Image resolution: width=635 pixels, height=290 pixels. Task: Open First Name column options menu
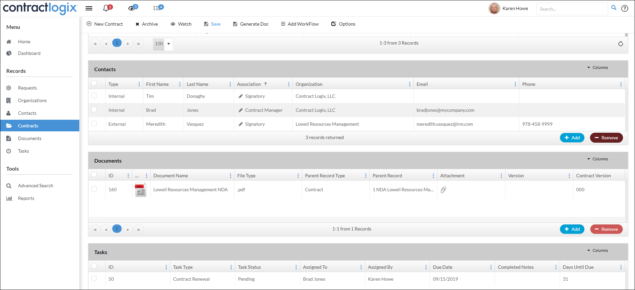click(x=180, y=84)
